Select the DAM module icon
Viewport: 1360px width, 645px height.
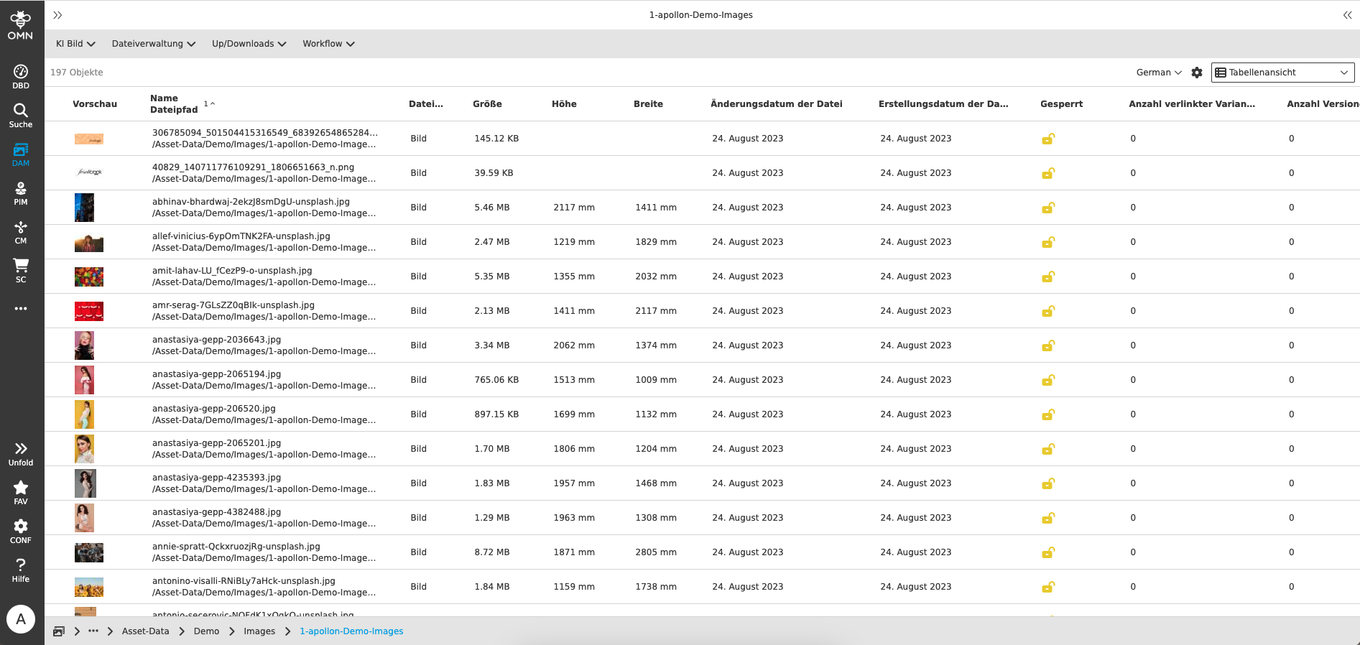point(21,154)
